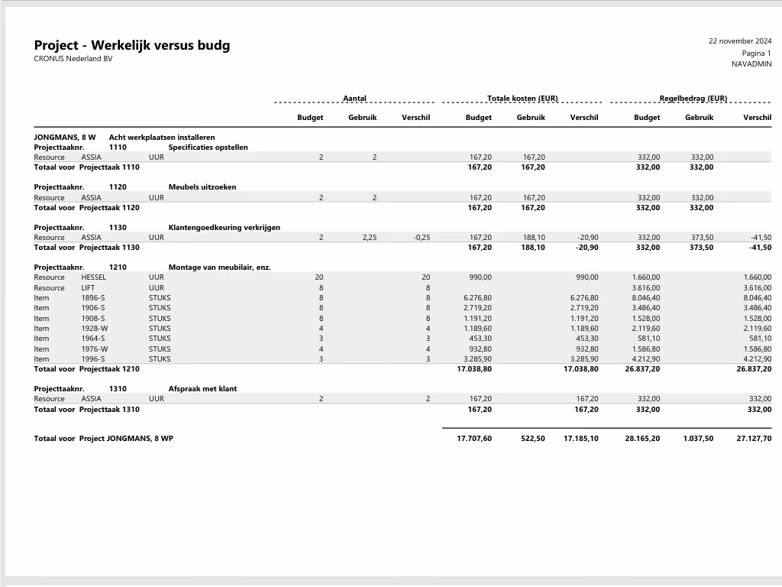Click the Budget column header under Aantal

click(x=310, y=118)
